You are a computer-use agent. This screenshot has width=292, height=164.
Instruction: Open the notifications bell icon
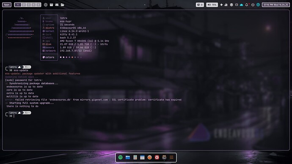coord(247,5)
